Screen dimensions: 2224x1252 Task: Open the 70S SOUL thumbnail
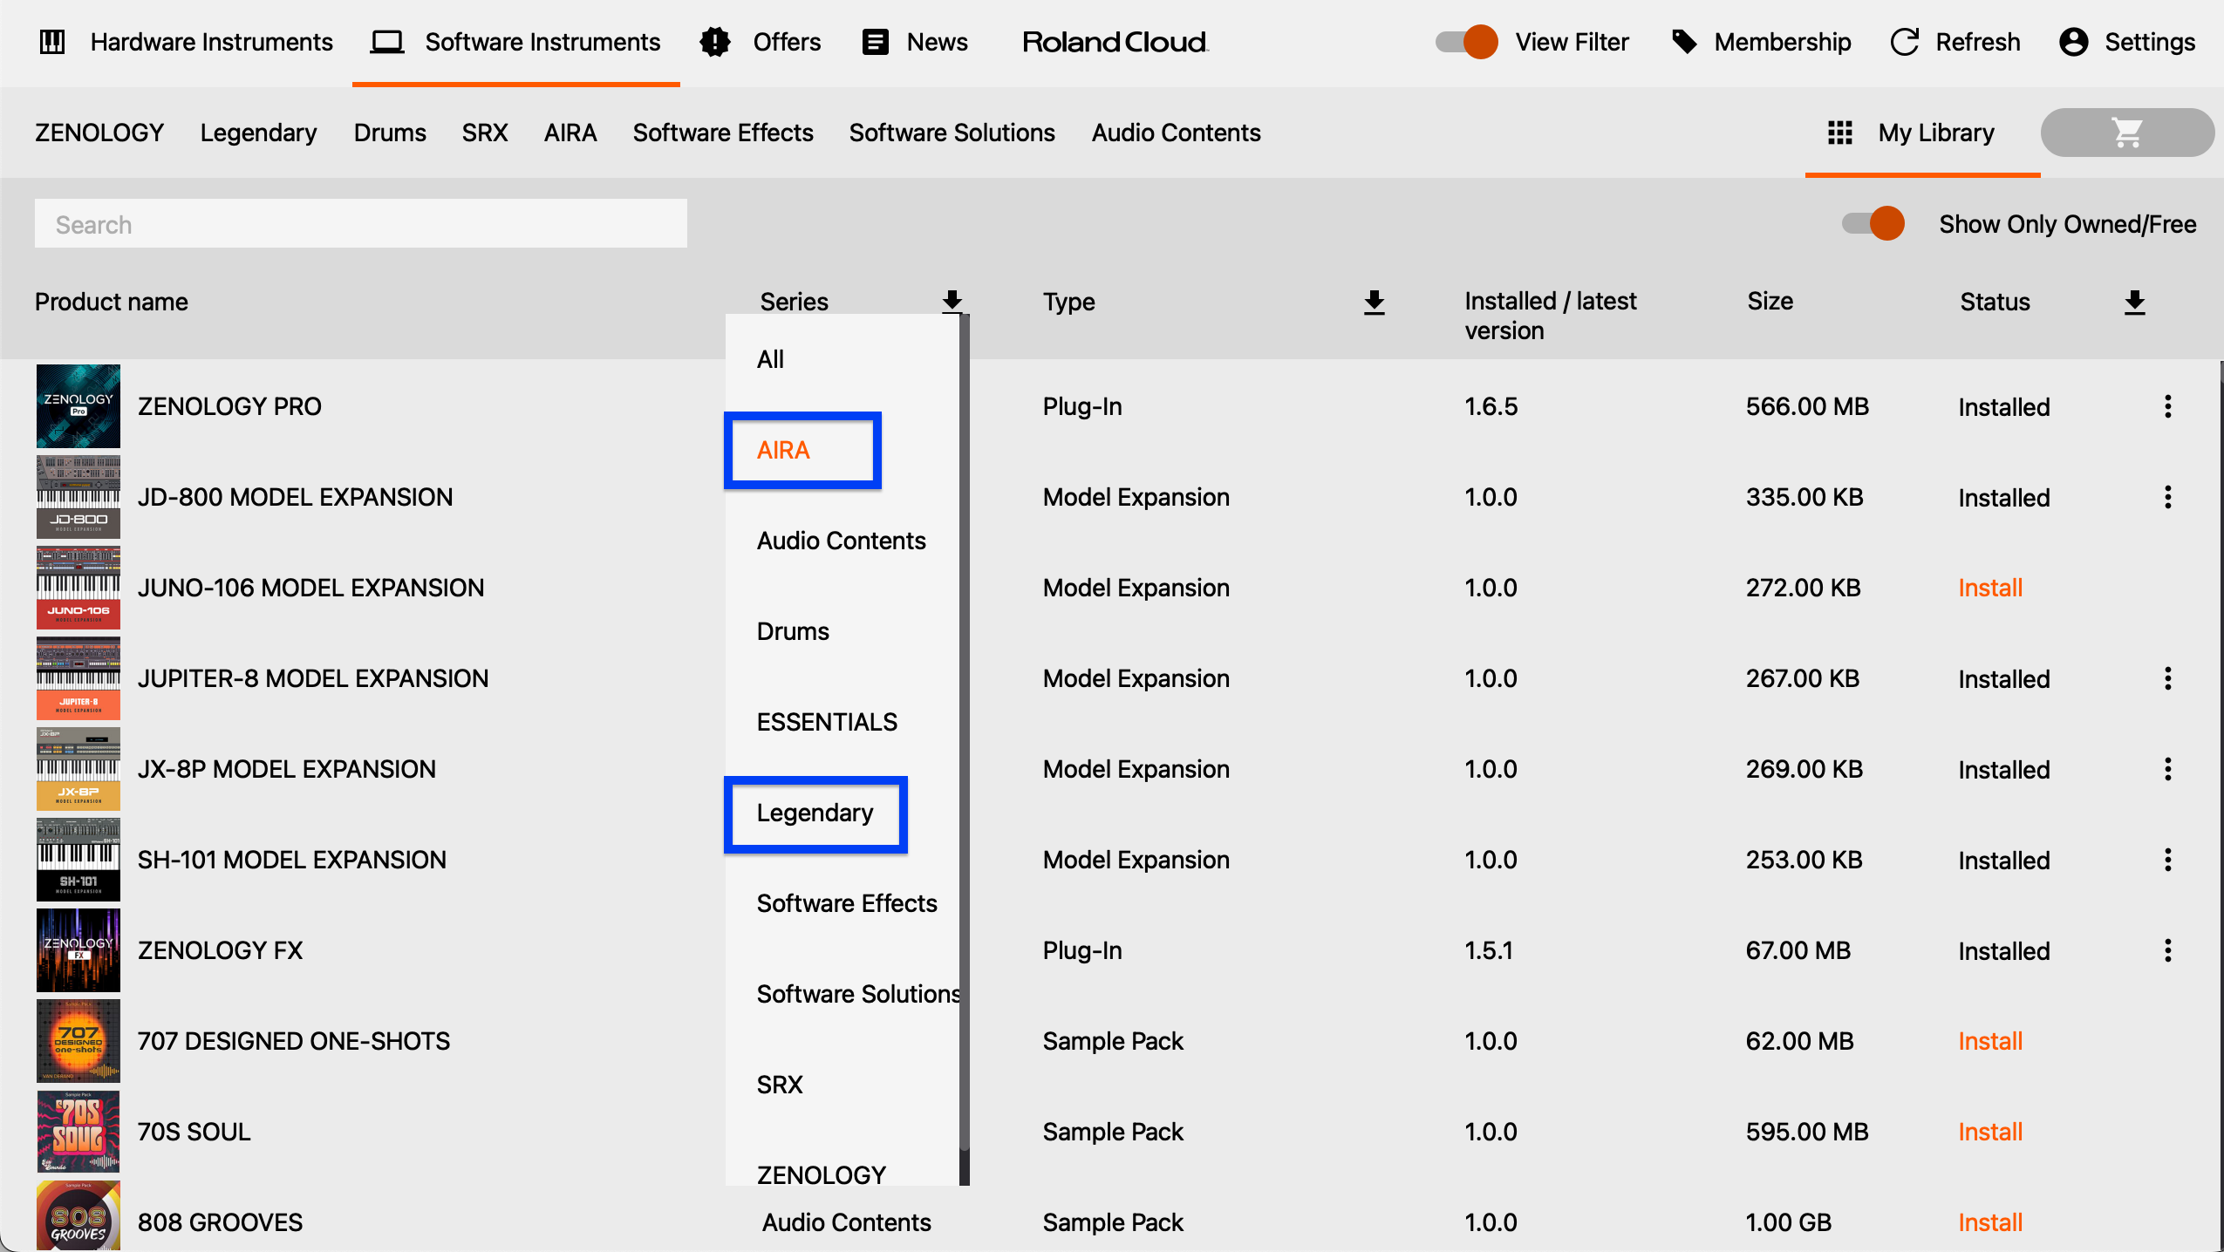[x=78, y=1132]
